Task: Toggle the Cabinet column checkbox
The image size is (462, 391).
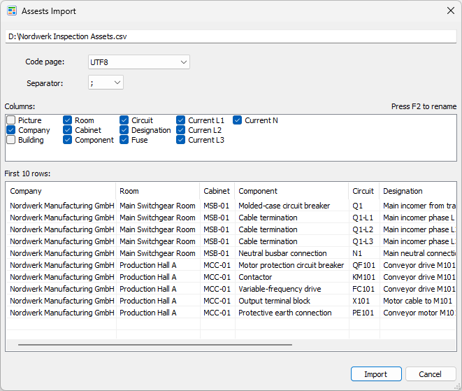Action: pos(68,130)
